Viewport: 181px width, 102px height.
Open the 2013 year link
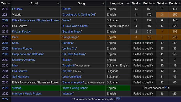click(5, 82)
